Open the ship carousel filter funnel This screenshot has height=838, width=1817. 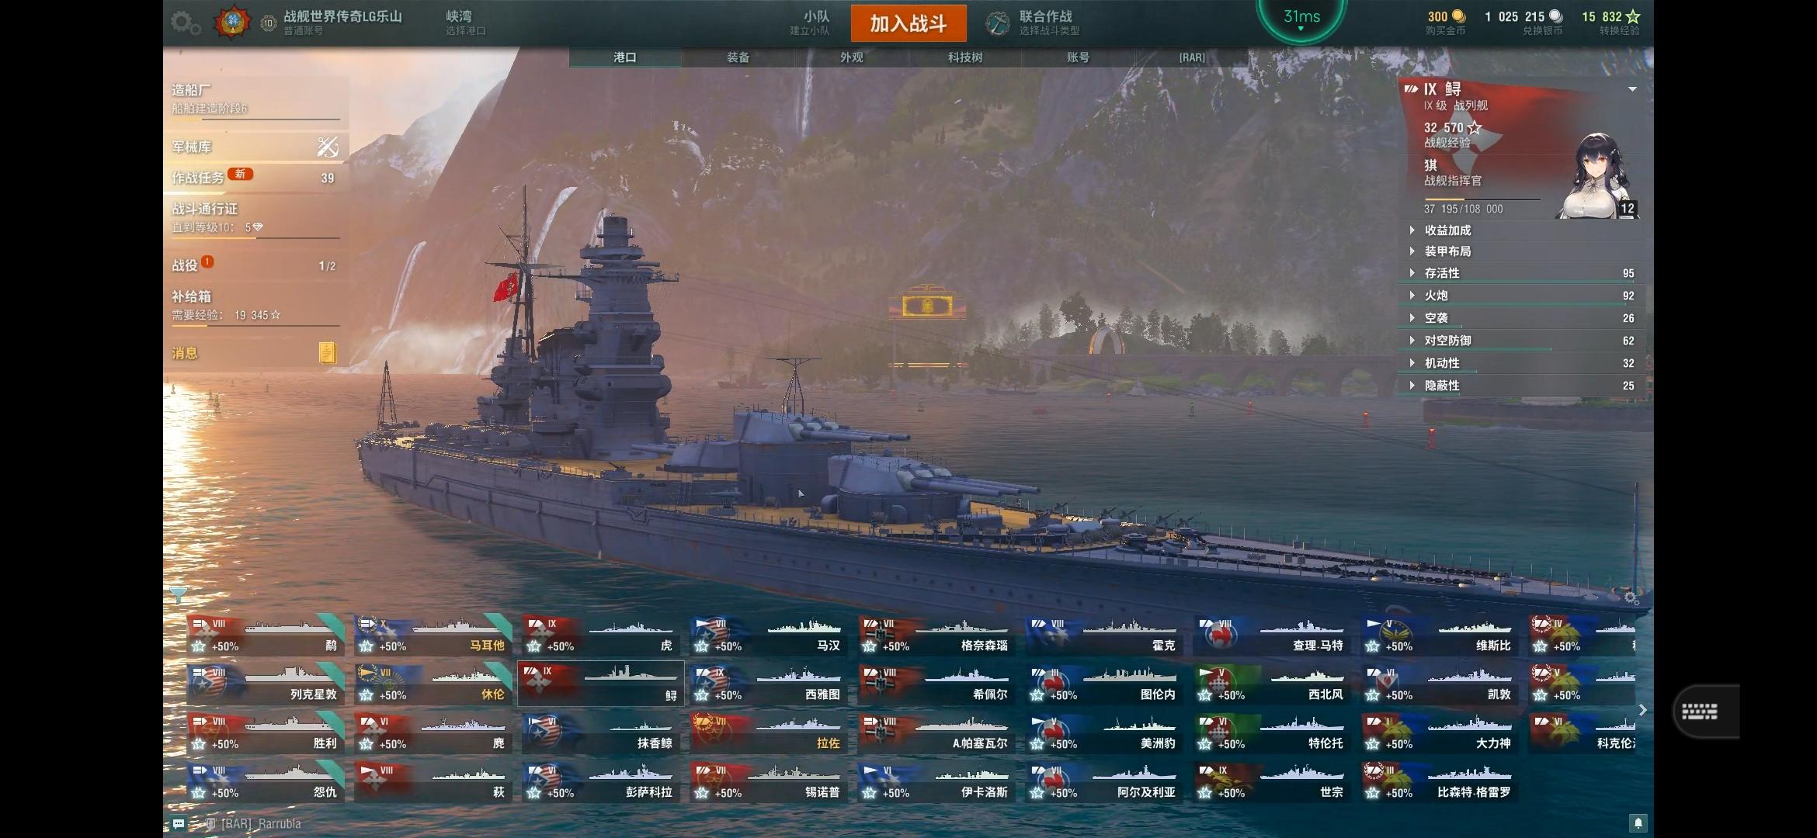pyautogui.click(x=178, y=595)
